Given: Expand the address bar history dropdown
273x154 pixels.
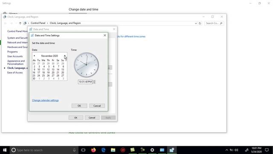Looking at the screenshot, I should coord(196,23).
